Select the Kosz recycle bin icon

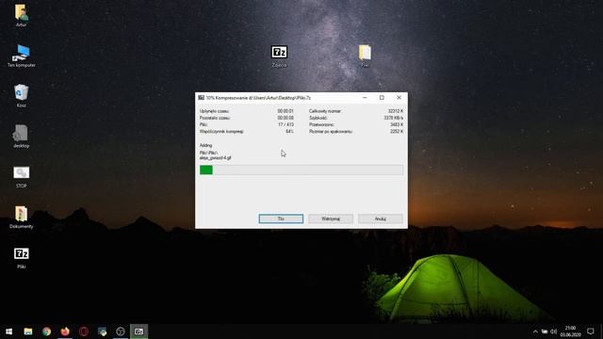[x=21, y=96]
